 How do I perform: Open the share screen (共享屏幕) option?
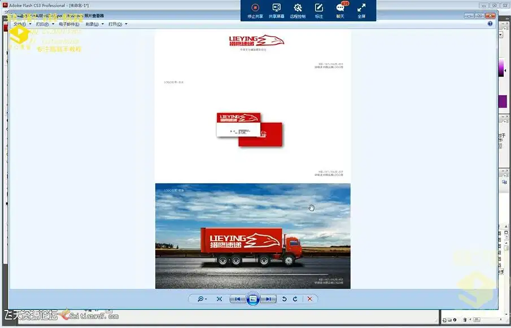[276, 11]
